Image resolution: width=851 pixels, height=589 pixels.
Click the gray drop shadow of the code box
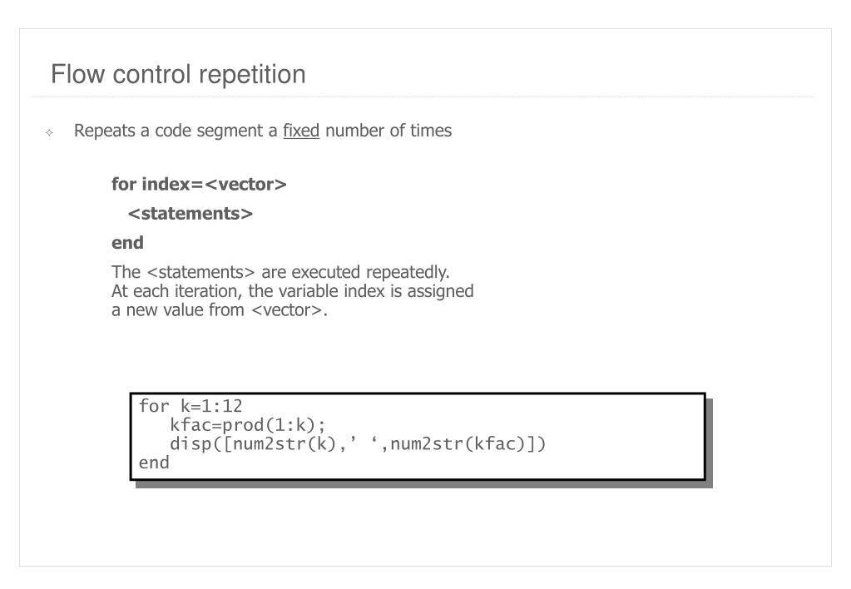pyautogui.click(x=423, y=484)
